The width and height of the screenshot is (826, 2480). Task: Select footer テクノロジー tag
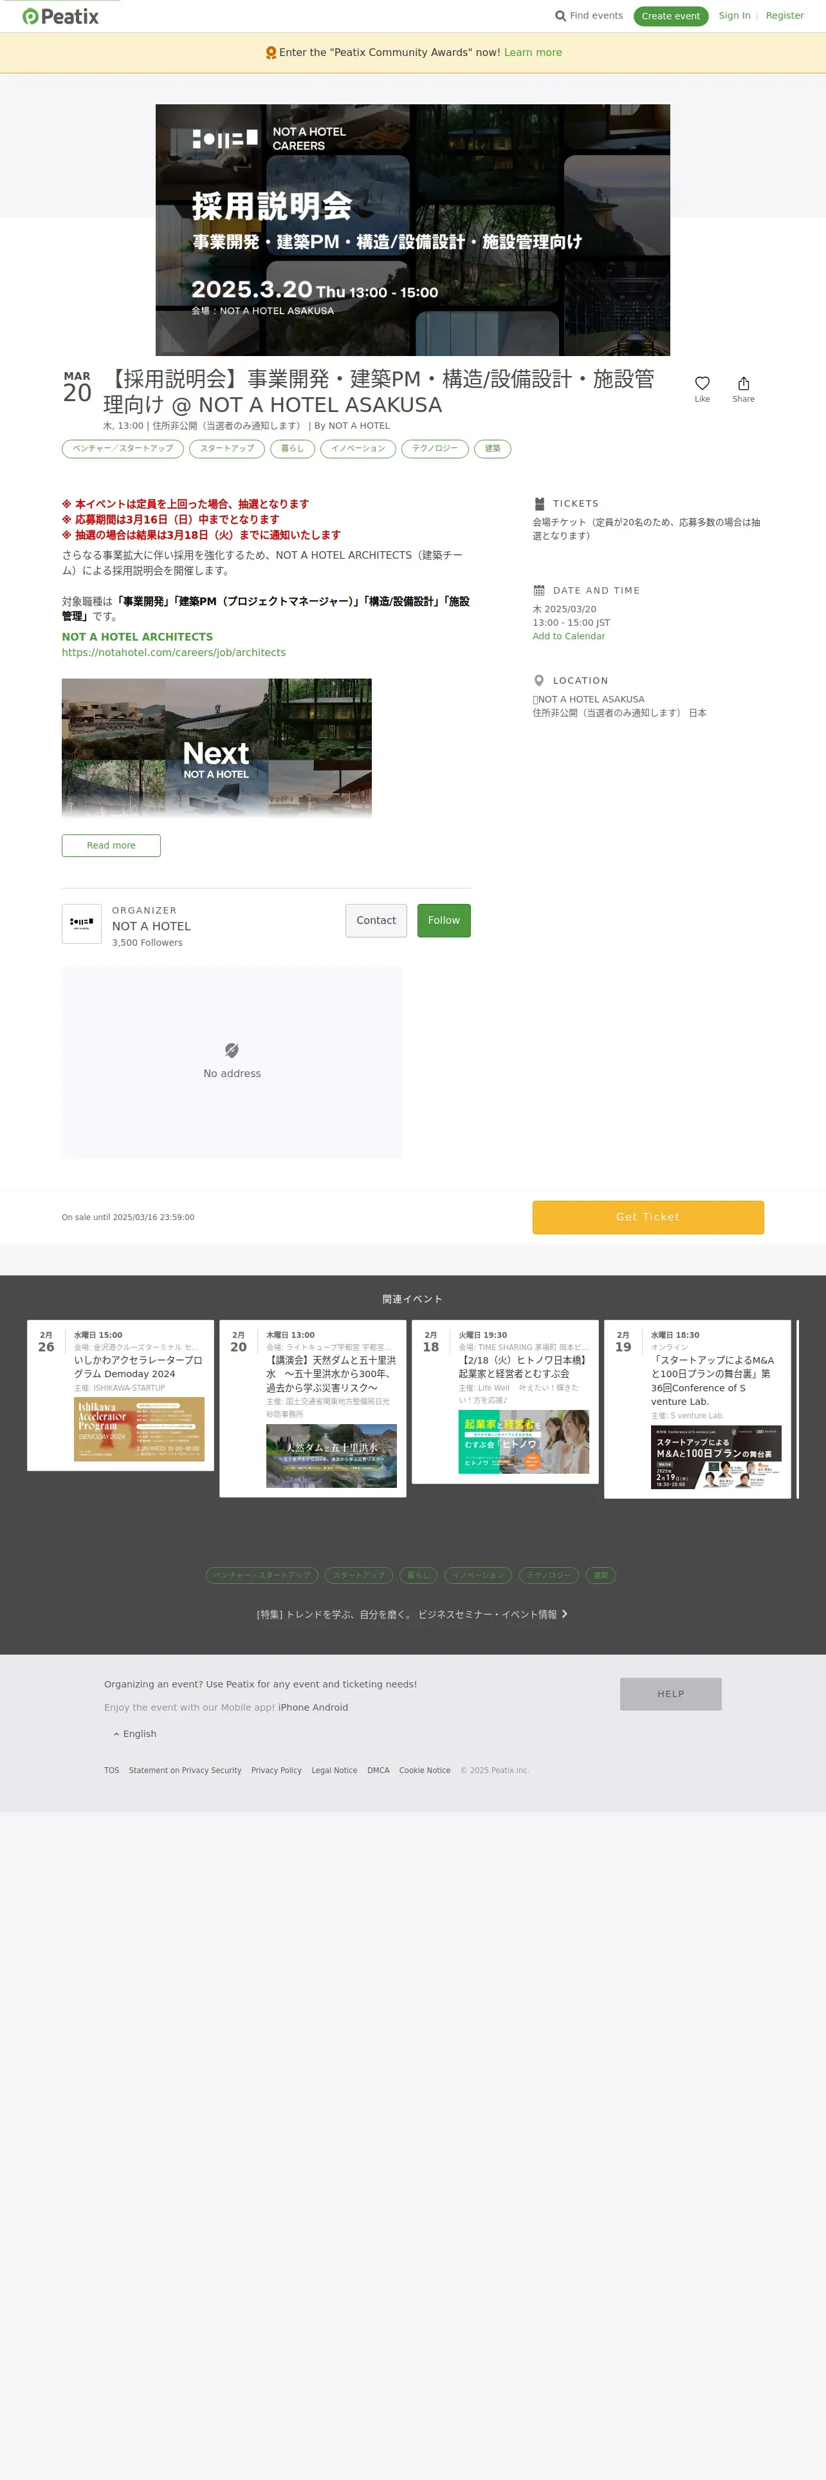(549, 1575)
